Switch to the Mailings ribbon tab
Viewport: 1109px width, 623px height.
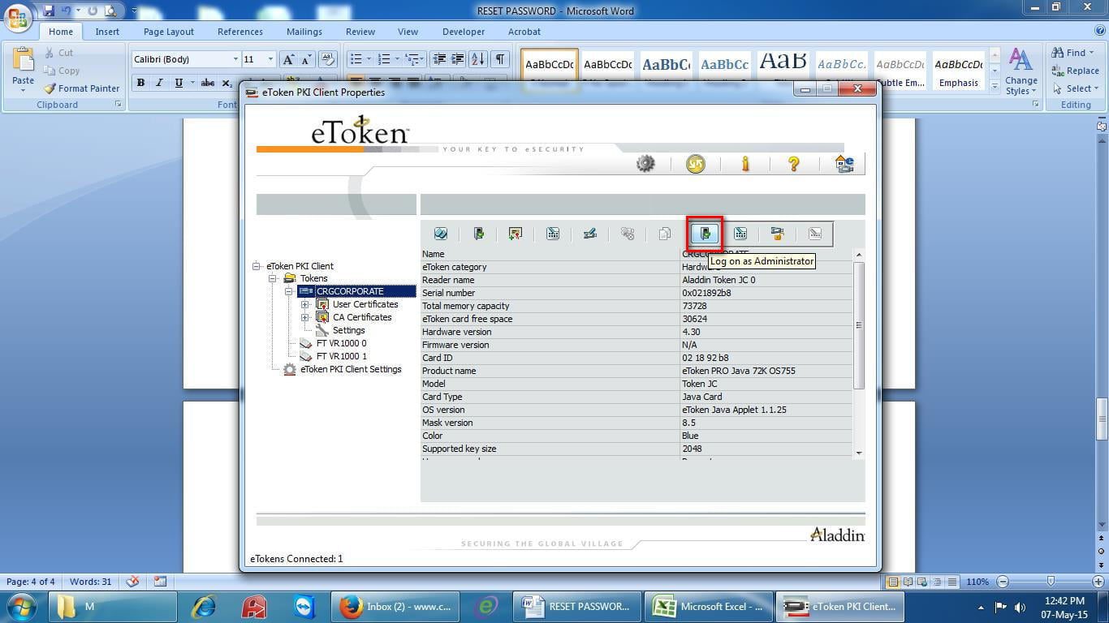[x=304, y=32]
